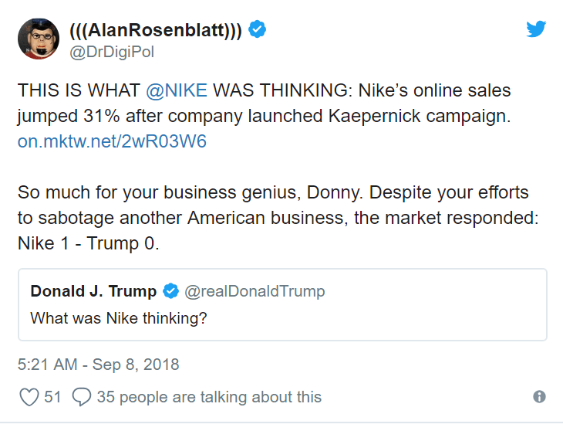Image resolution: width=563 pixels, height=424 pixels.
Task: Follow the @NIKE mention link
Action: coord(177,90)
